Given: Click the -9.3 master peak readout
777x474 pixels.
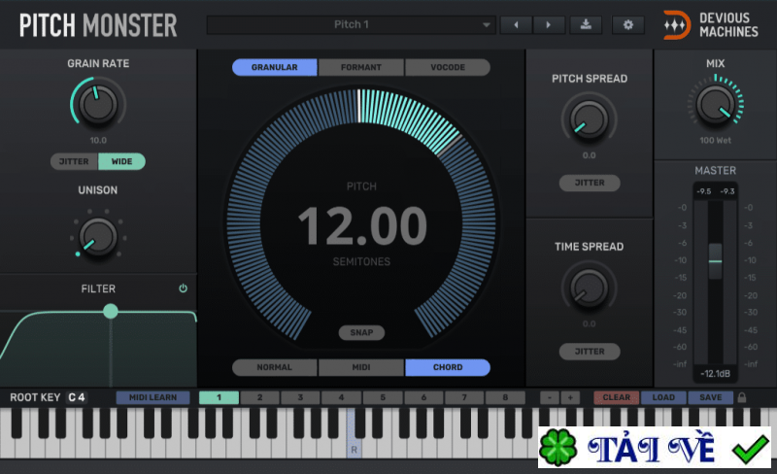Looking at the screenshot, I should coord(726,191).
